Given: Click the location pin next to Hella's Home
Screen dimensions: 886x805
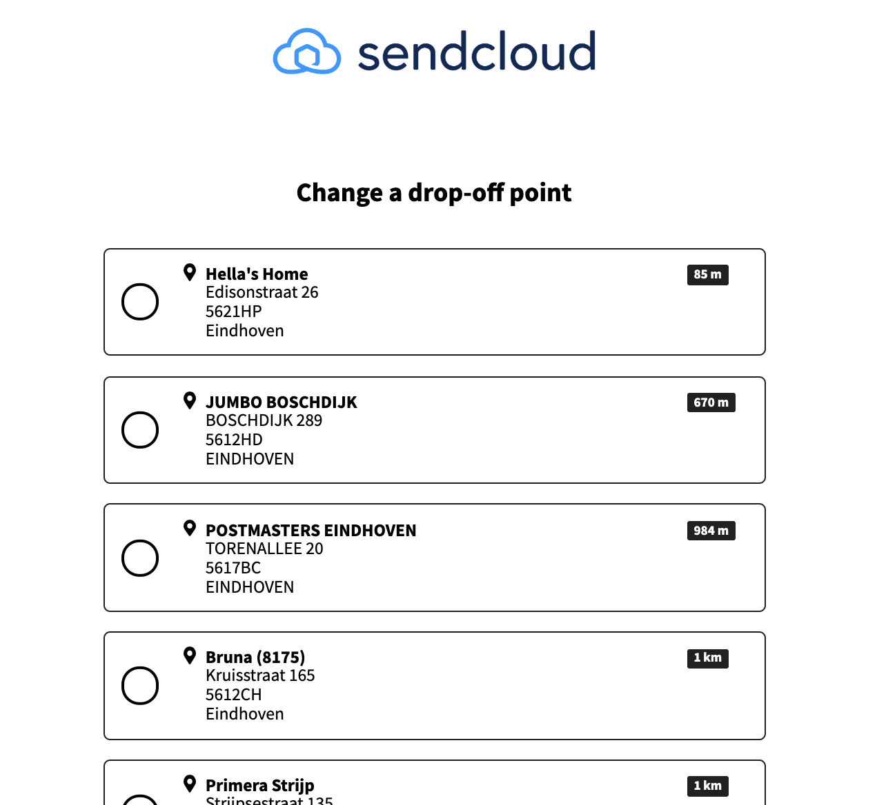Looking at the screenshot, I should (x=190, y=272).
